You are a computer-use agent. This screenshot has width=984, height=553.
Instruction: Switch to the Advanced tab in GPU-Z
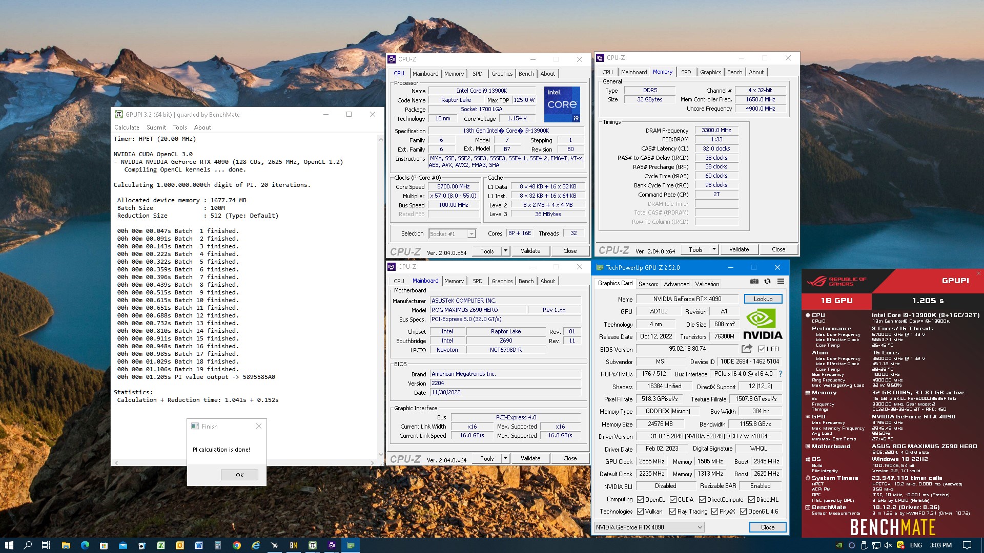click(x=676, y=284)
